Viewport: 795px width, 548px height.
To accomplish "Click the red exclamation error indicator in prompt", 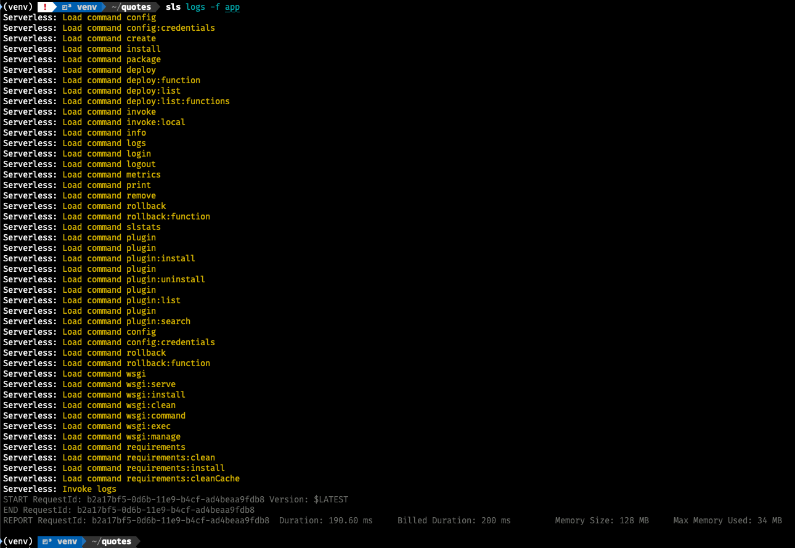I will [x=45, y=7].
